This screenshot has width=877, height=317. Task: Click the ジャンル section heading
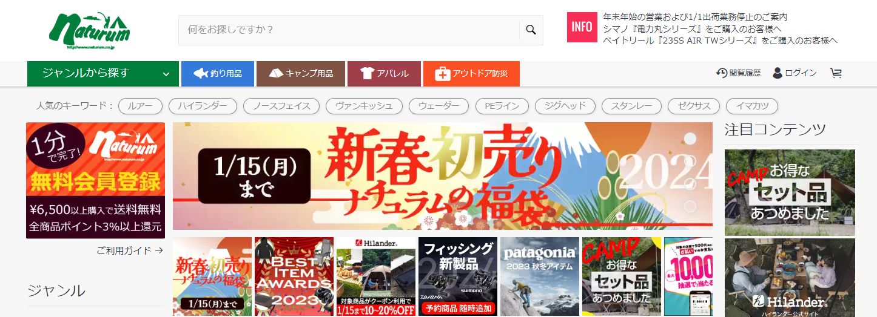(56, 290)
